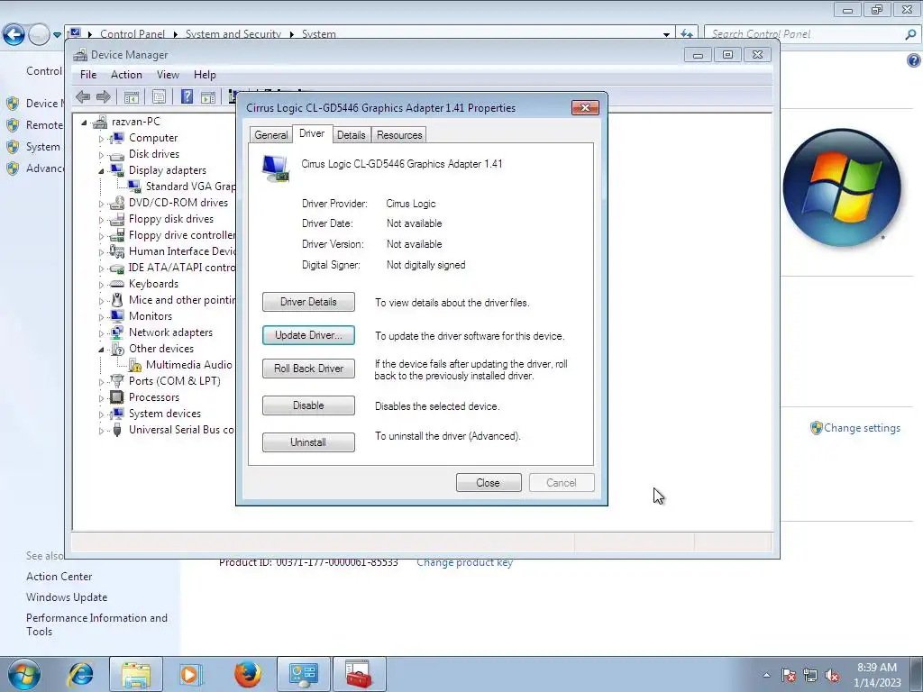The image size is (923, 692).
Task: Click the Processors category icon
Action: (117, 397)
